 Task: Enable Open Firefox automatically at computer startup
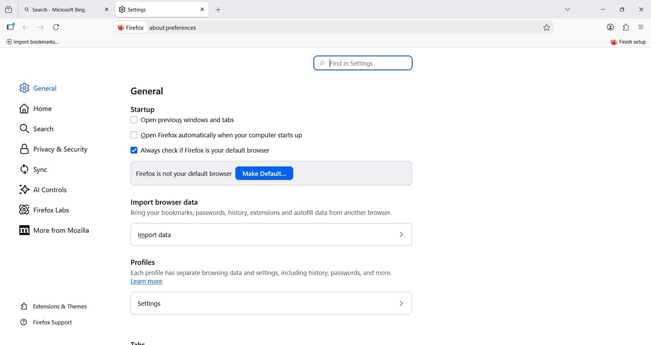click(x=134, y=135)
